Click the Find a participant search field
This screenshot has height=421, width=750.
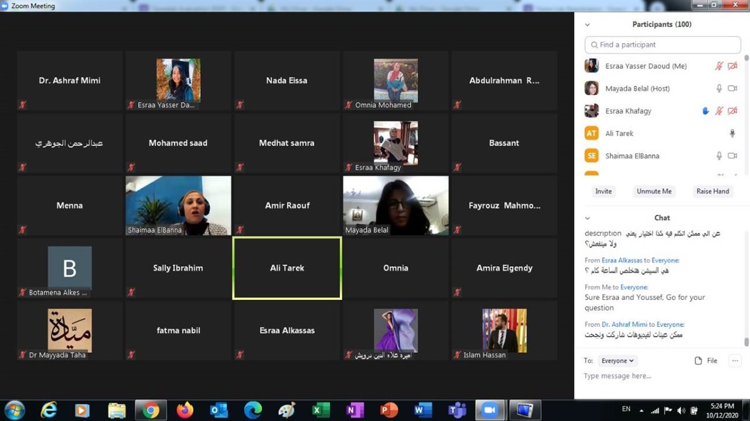click(662, 45)
